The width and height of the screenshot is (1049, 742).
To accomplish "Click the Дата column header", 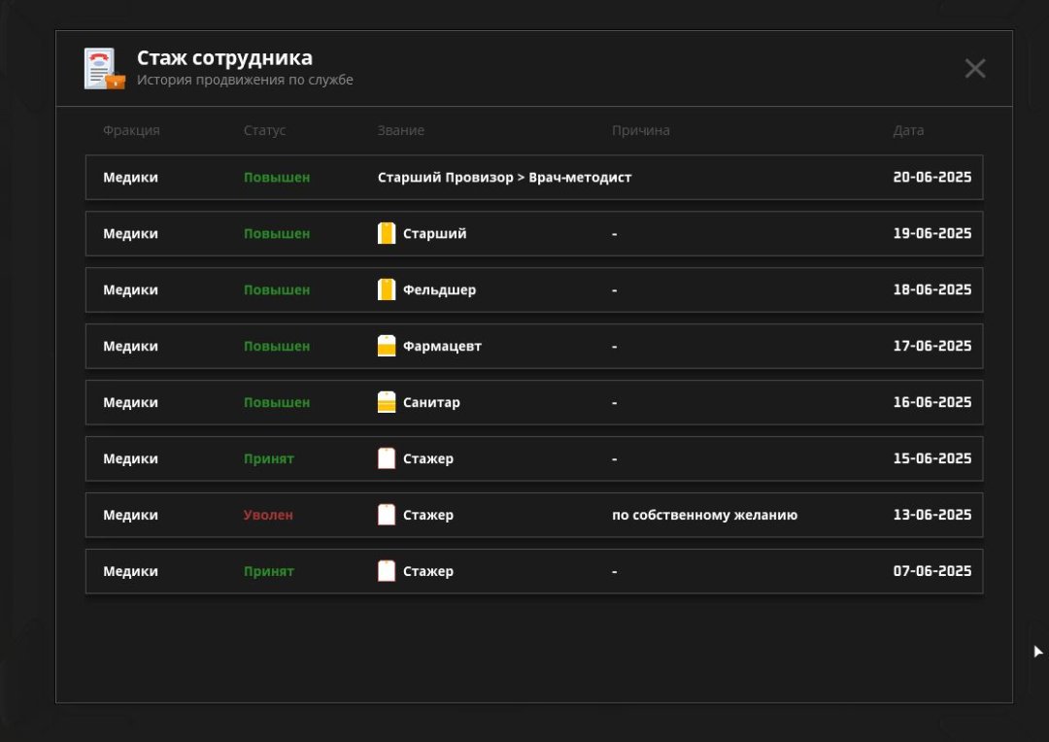I will 908,131.
